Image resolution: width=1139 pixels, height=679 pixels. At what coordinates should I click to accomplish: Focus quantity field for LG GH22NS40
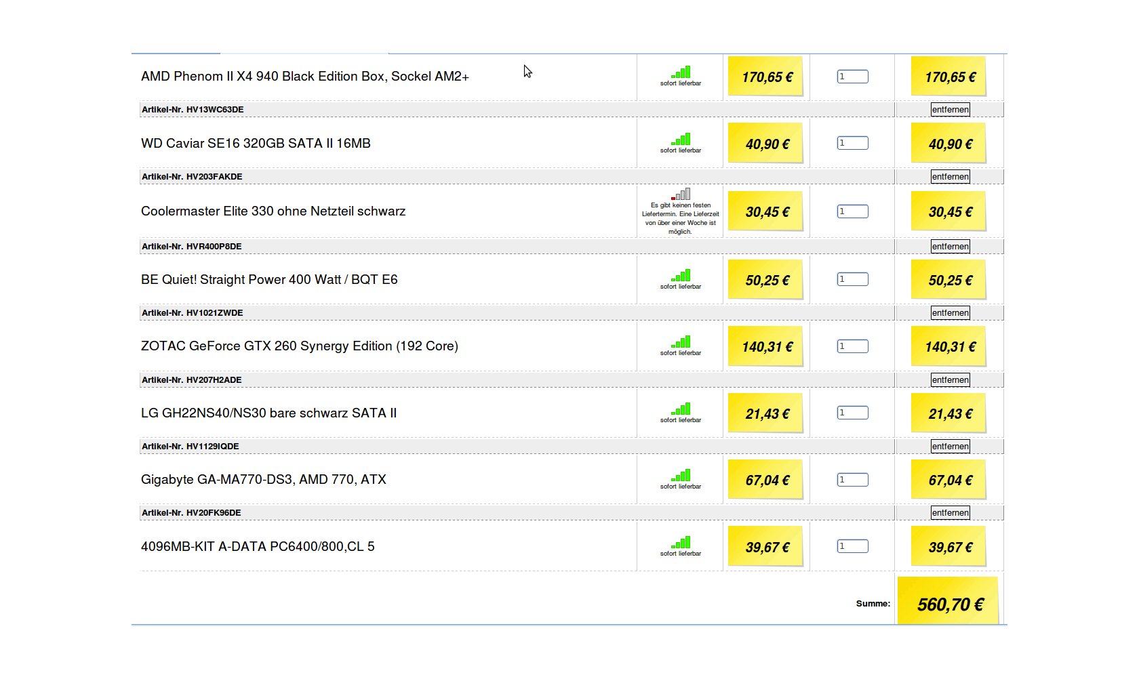pos(852,413)
